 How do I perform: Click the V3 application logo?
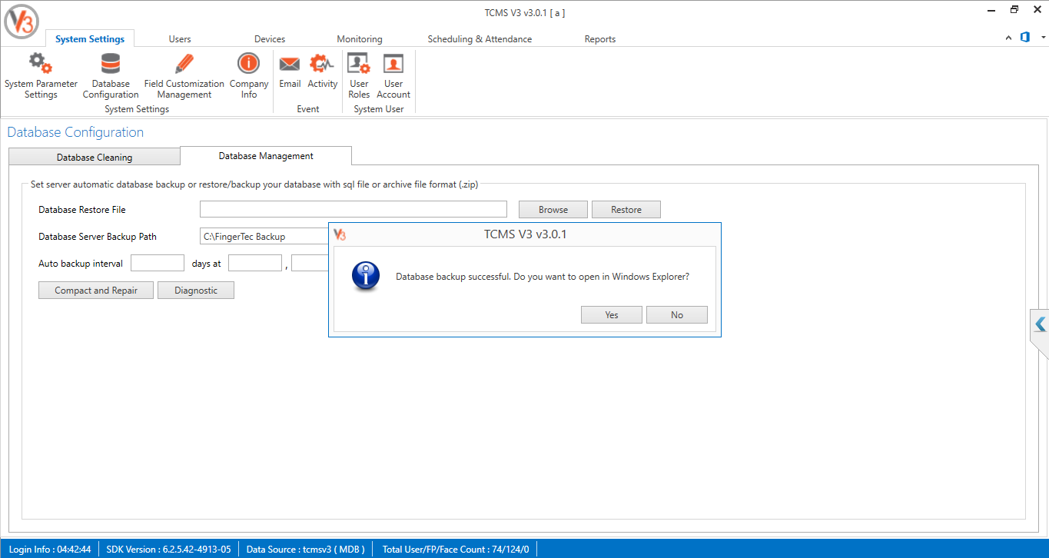(22, 22)
